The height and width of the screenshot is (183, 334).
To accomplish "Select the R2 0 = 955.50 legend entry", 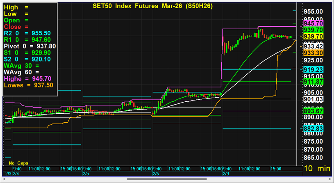I will point(27,33).
